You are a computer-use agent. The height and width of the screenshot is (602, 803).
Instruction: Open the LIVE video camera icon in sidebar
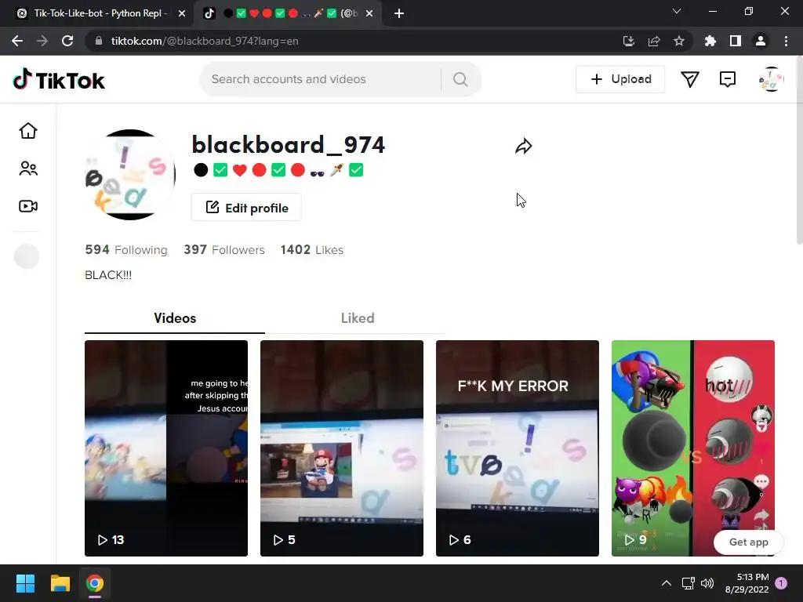point(28,206)
